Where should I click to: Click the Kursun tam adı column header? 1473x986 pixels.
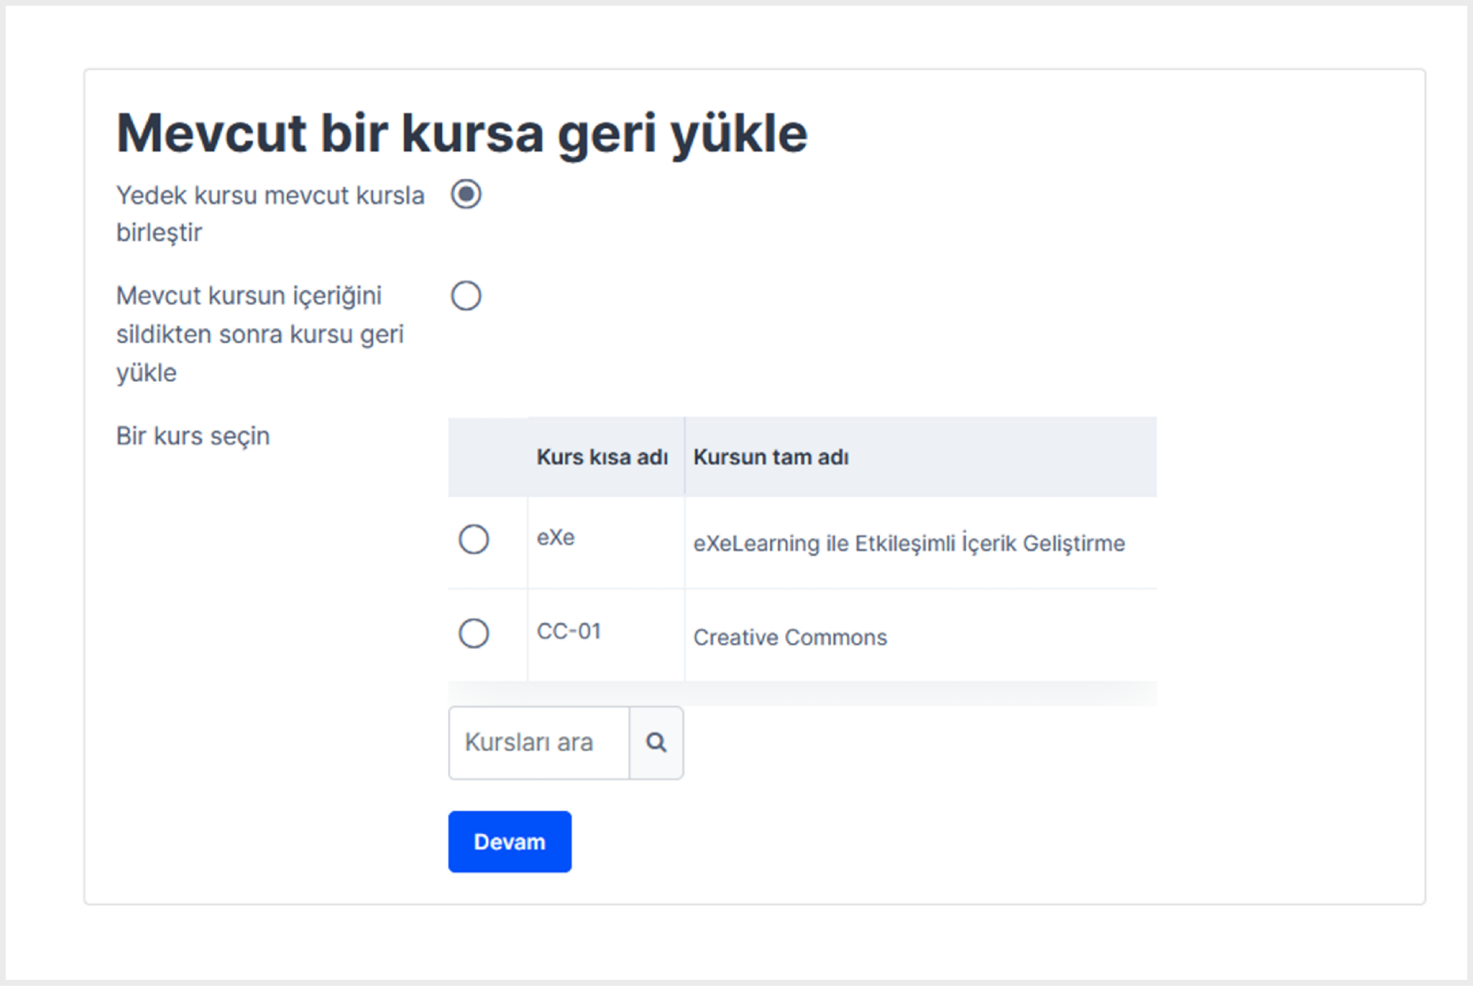pyautogui.click(x=771, y=457)
